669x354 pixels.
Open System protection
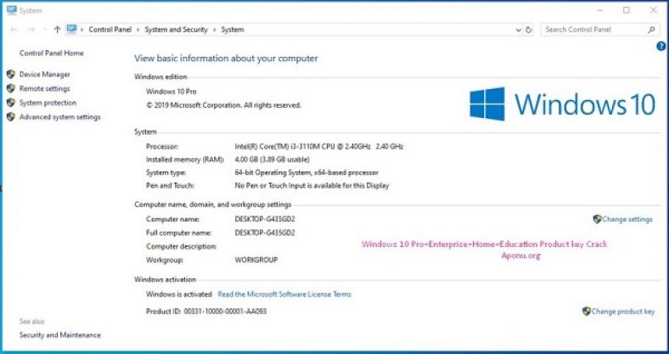click(48, 103)
